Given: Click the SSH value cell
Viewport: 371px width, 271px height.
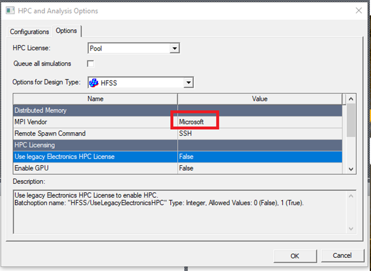Looking at the screenshot, I should 260,133.
